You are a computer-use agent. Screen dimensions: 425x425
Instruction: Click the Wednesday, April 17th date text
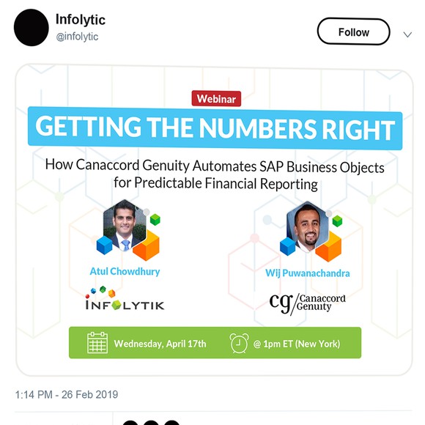pyautogui.click(x=160, y=344)
